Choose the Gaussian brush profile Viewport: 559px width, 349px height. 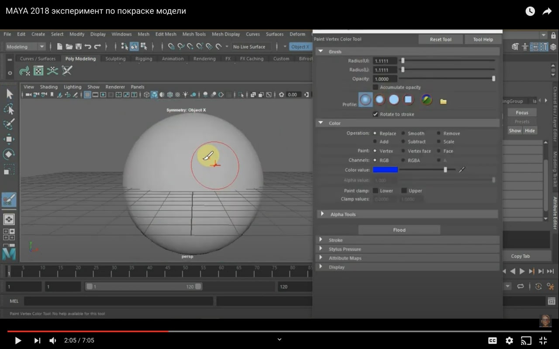point(366,100)
